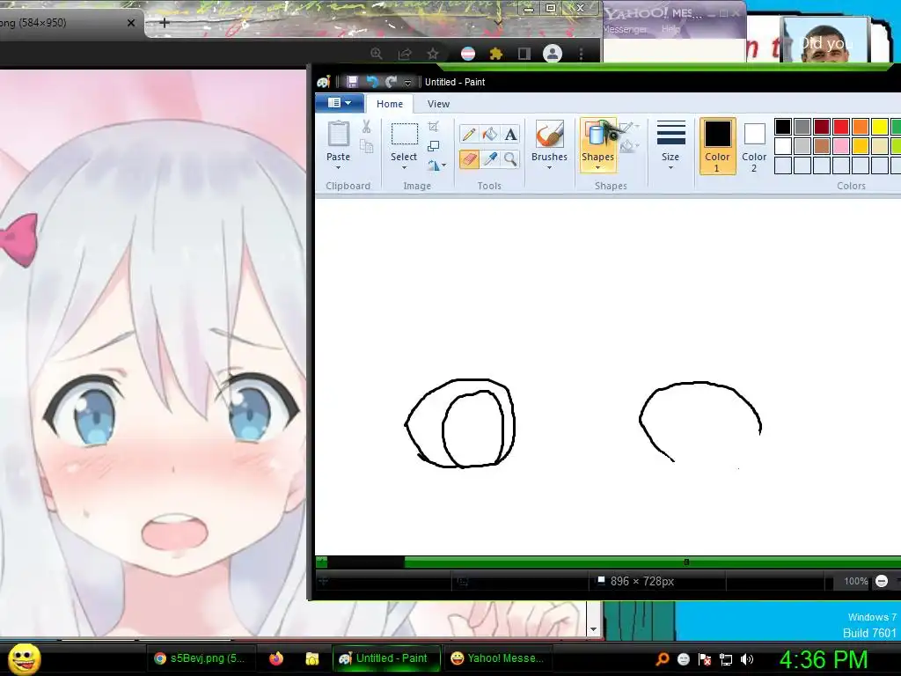The width and height of the screenshot is (901, 676).
Task: Click the Undo arrow in Paint title bar
Action: tap(372, 82)
